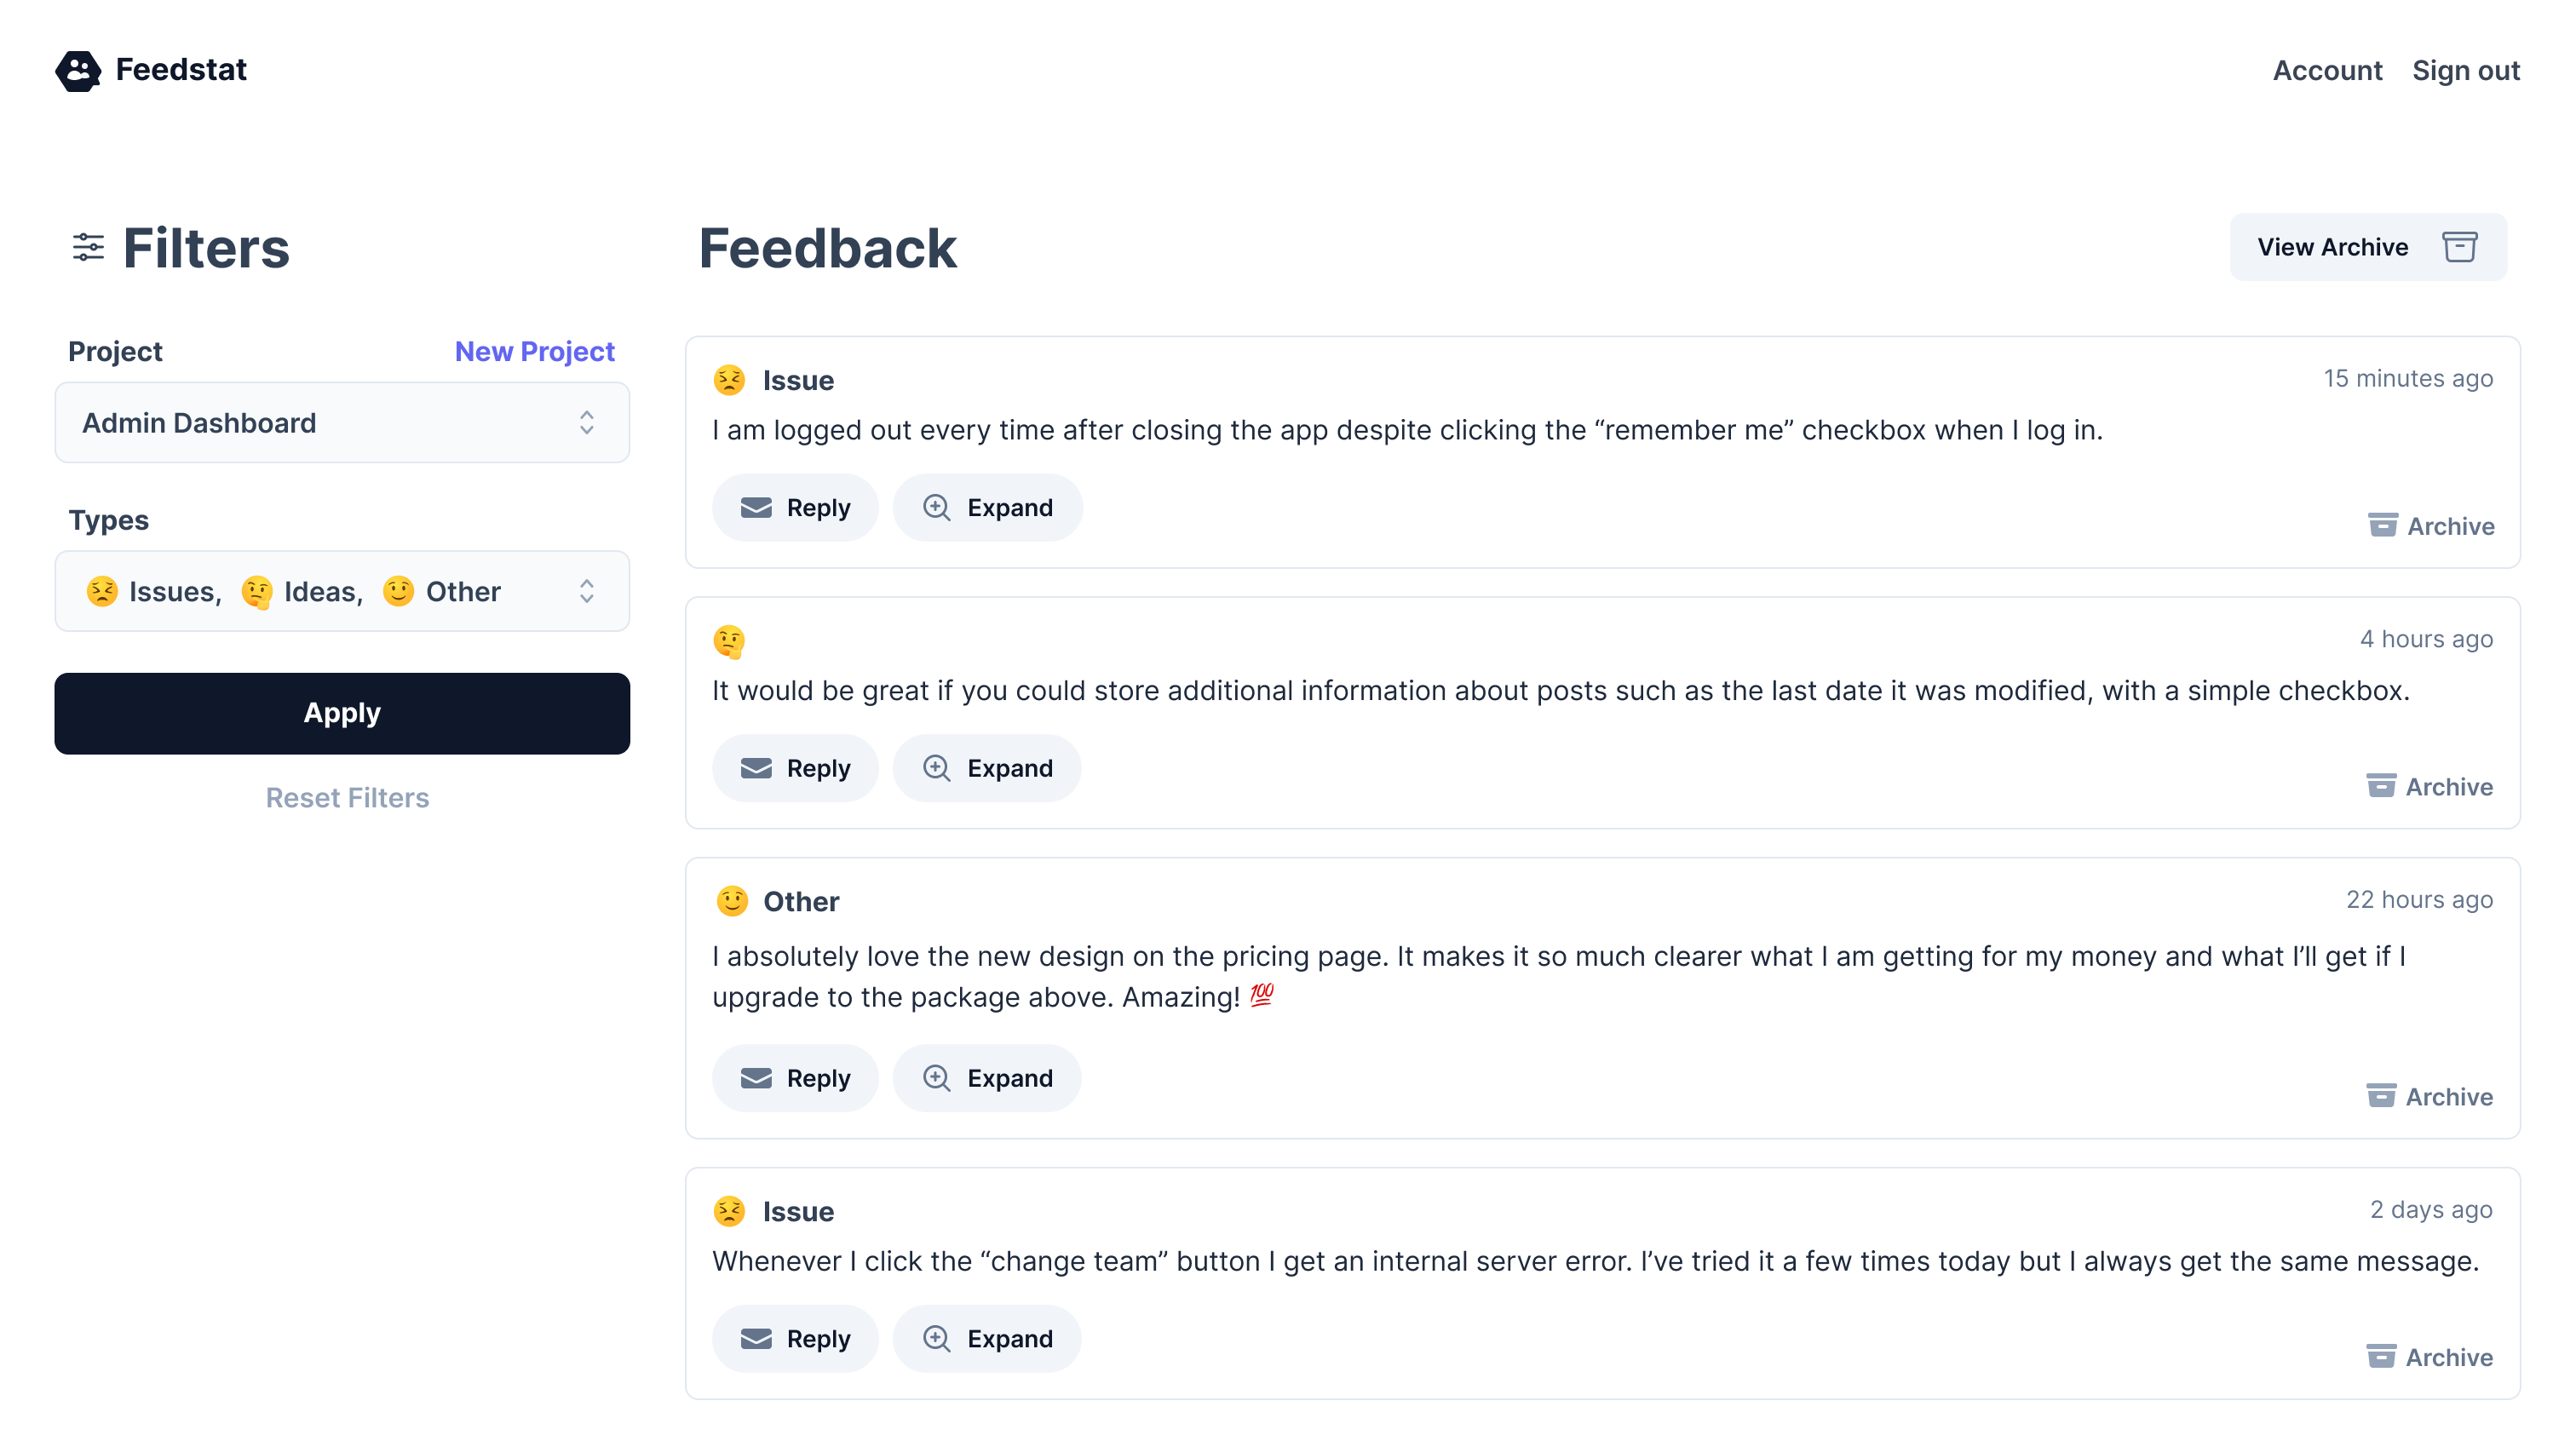This screenshot has height=1441, width=2576.
Task: Open the Account menu item
Action: [2327, 70]
